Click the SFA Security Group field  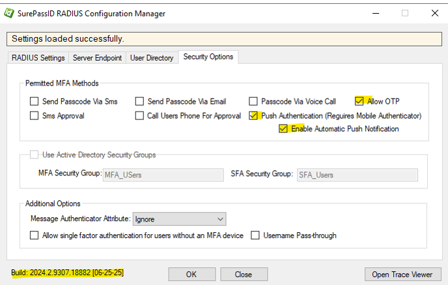point(357,175)
